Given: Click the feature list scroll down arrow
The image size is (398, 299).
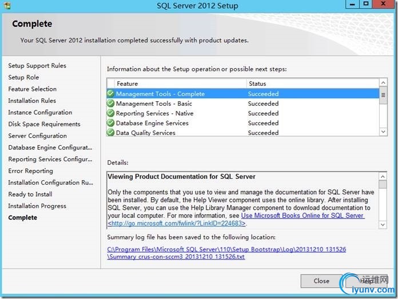Looking at the screenshot, I should click(383, 131).
